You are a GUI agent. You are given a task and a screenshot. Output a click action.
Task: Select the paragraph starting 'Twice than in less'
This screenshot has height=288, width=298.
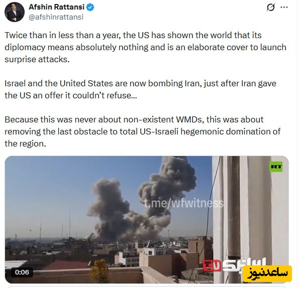click(145, 47)
